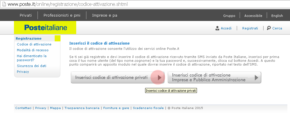Click Registrazione sidebar heading
This screenshot has width=290, height=118.
coord(29,38)
